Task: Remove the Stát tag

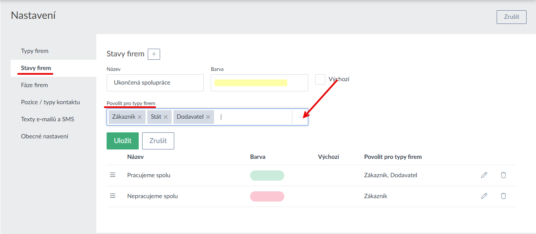Action: (165, 117)
